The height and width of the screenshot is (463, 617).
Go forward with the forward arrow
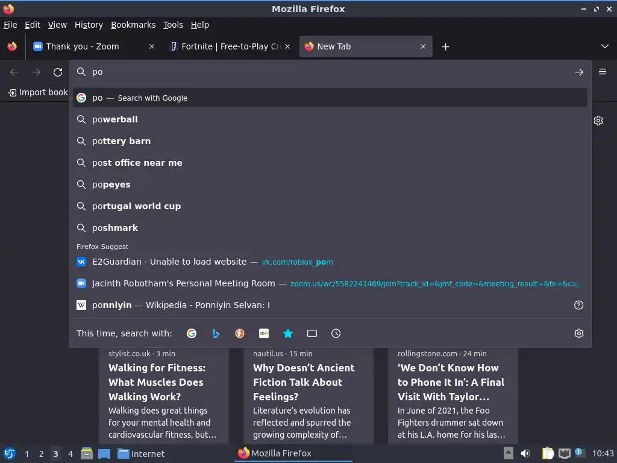(x=36, y=72)
